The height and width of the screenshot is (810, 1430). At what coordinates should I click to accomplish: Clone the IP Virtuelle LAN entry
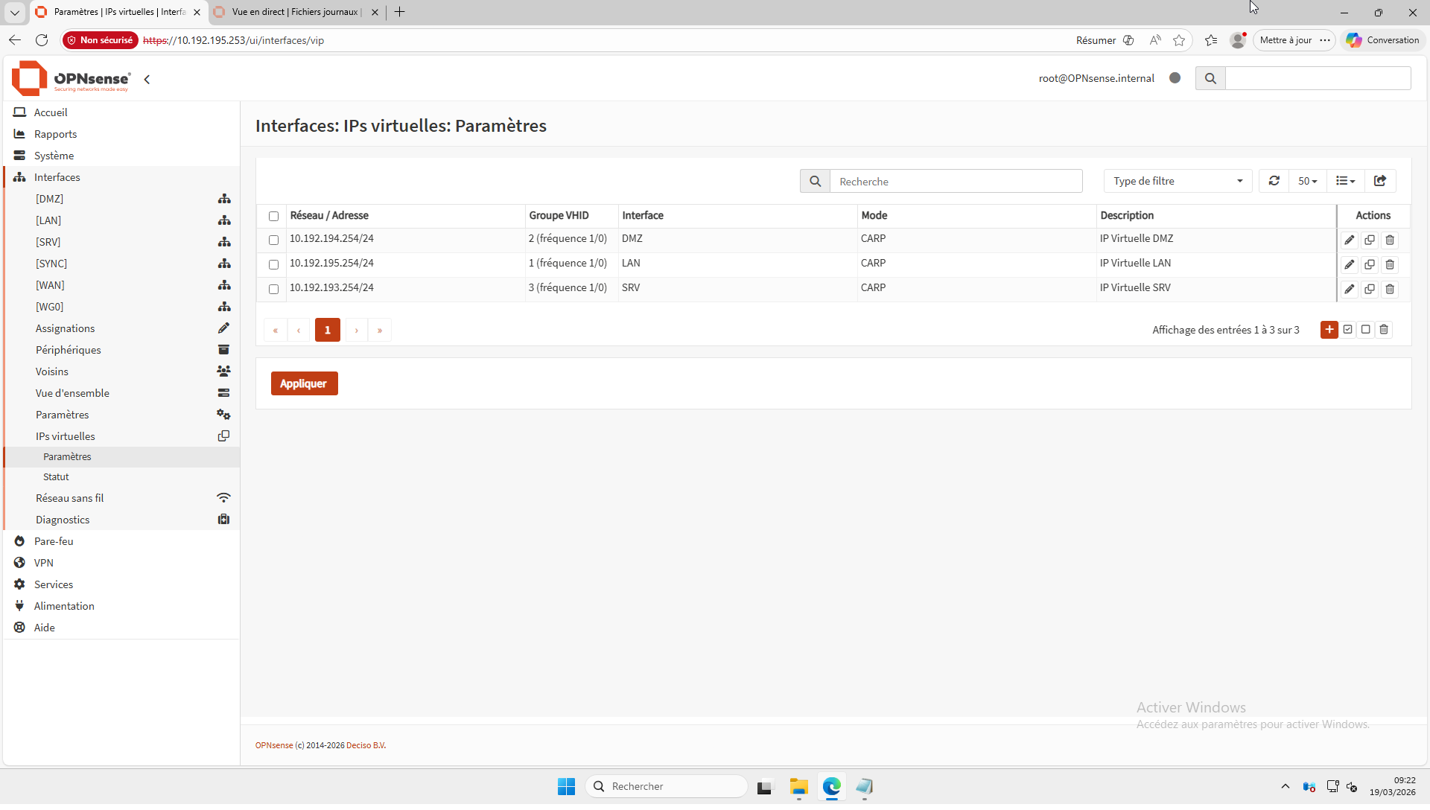click(1369, 264)
